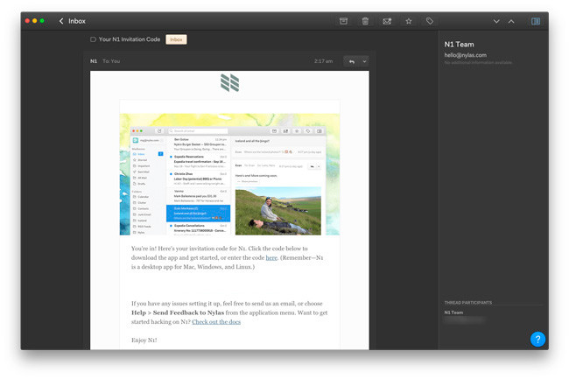Click the 'Your N1 Invitation Code' subject

point(130,39)
